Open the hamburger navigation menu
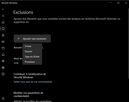129x102 pixels. (3, 16)
